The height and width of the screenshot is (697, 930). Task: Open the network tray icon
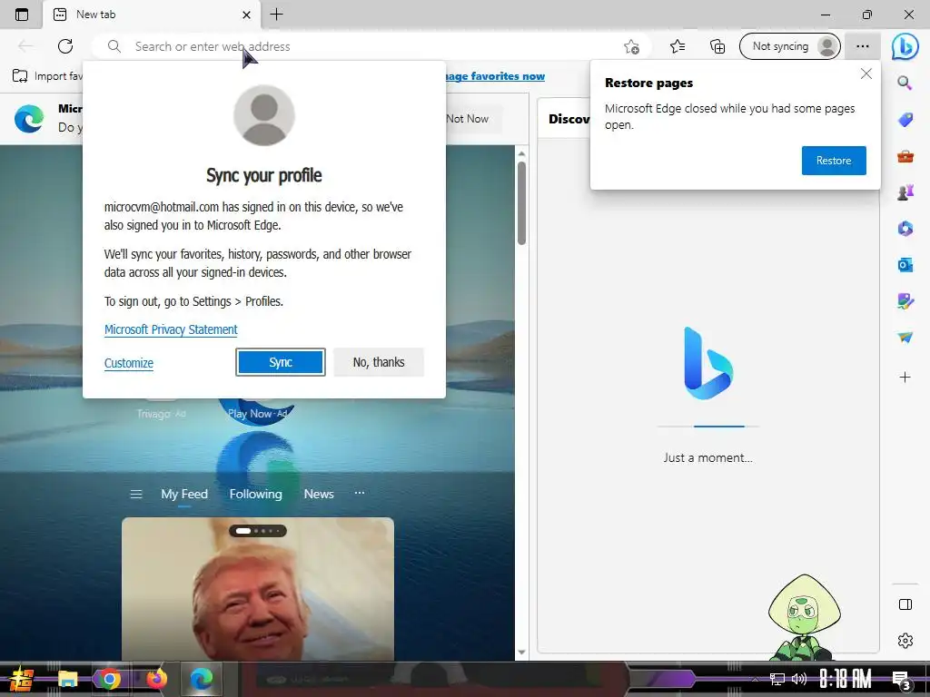[777, 679]
